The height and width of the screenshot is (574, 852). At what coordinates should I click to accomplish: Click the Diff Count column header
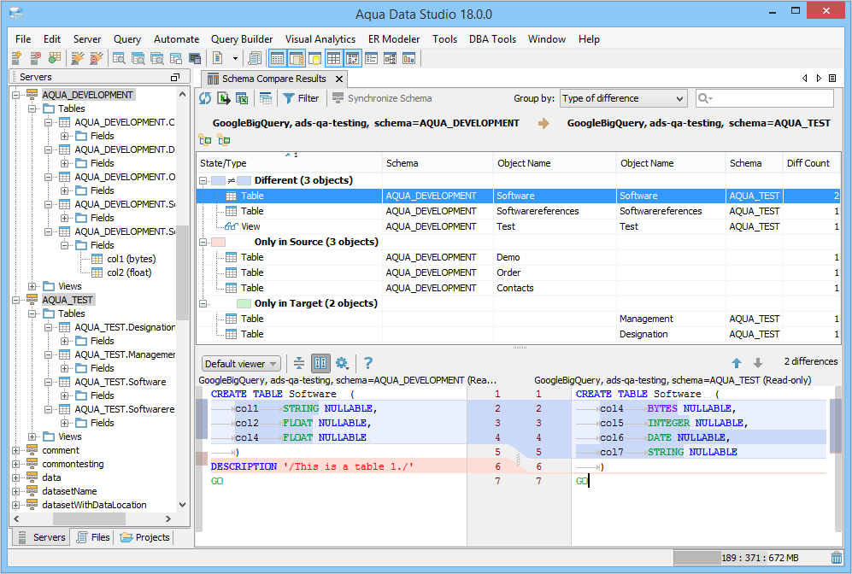coord(809,163)
